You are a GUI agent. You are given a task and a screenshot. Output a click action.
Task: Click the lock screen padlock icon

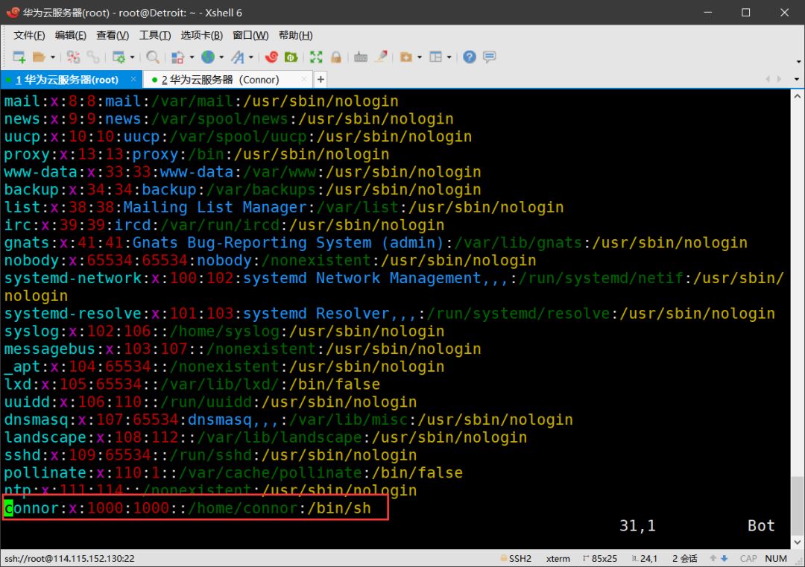(336, 57)
